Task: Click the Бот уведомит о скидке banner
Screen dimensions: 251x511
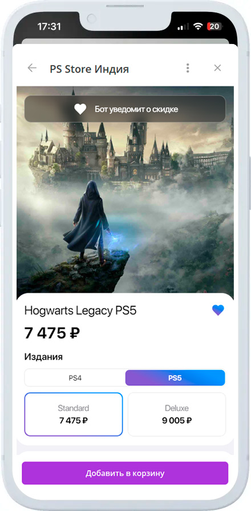Action: [125, 109]
